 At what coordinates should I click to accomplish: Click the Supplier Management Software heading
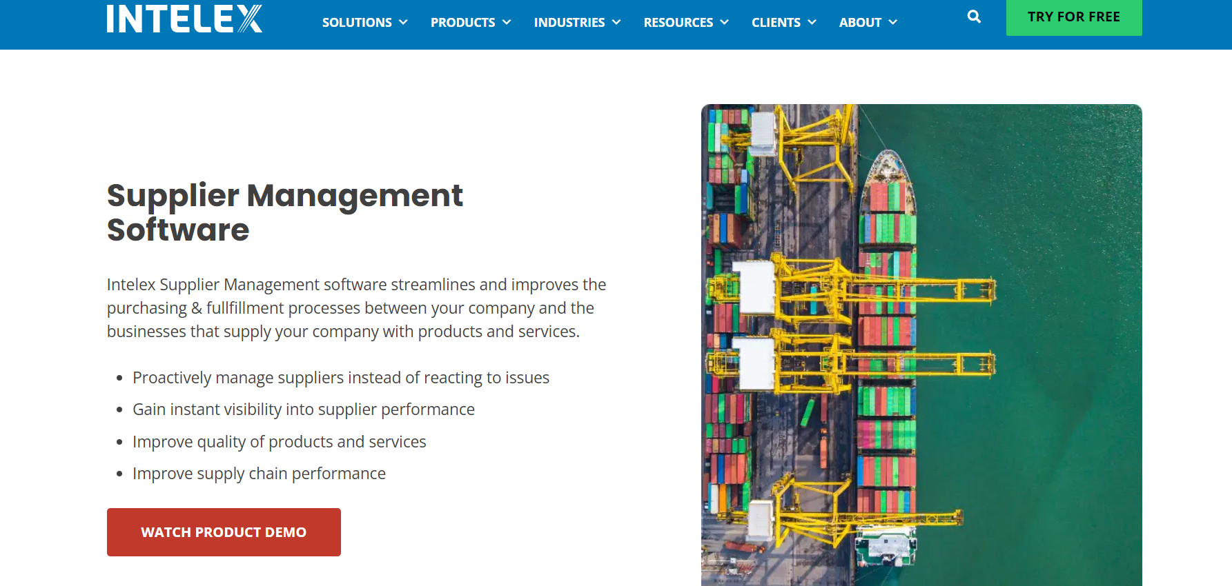point(285,212)
